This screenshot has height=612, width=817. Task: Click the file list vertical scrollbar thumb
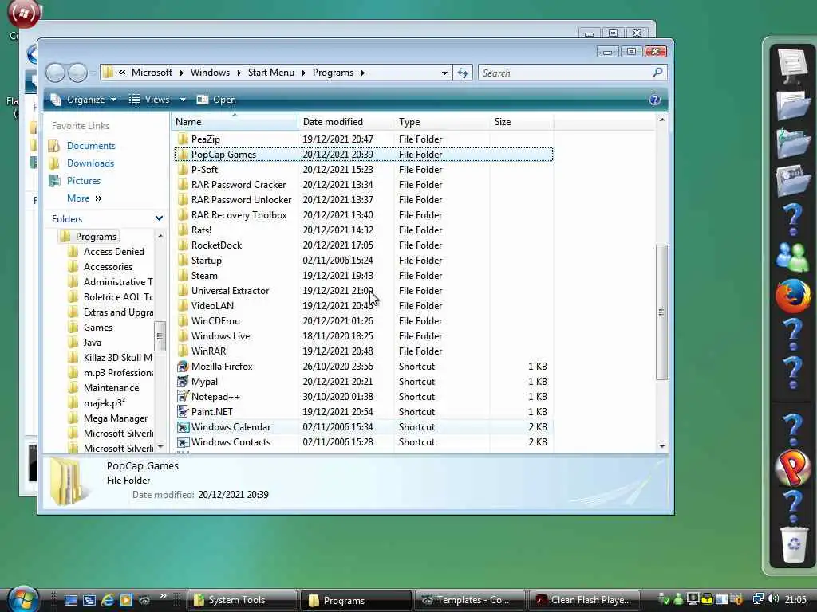661,312
